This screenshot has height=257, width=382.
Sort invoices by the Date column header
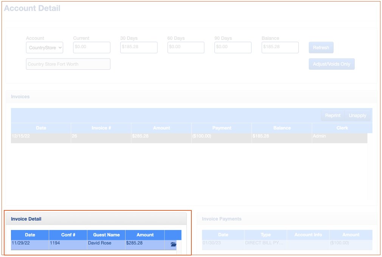[x=41, y=128]
